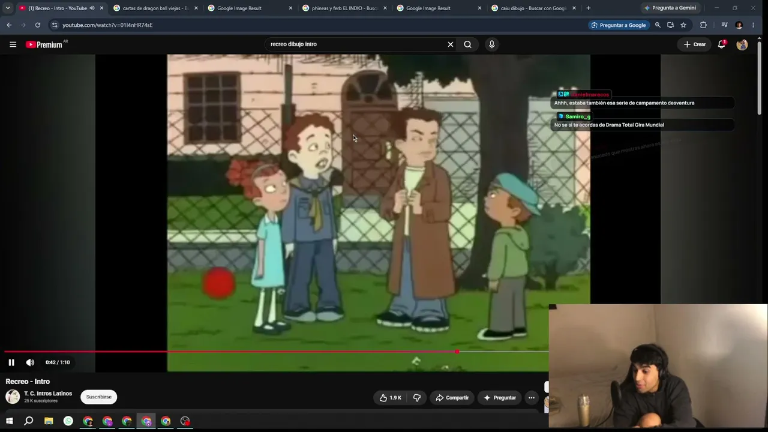Open Chrome three-dot menu
Screen dimensions: 768x432
tap(753, 25)
